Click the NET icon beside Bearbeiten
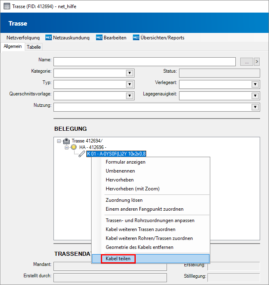The width and height of the screenshot is (269, 285). [x=99, y=38]
